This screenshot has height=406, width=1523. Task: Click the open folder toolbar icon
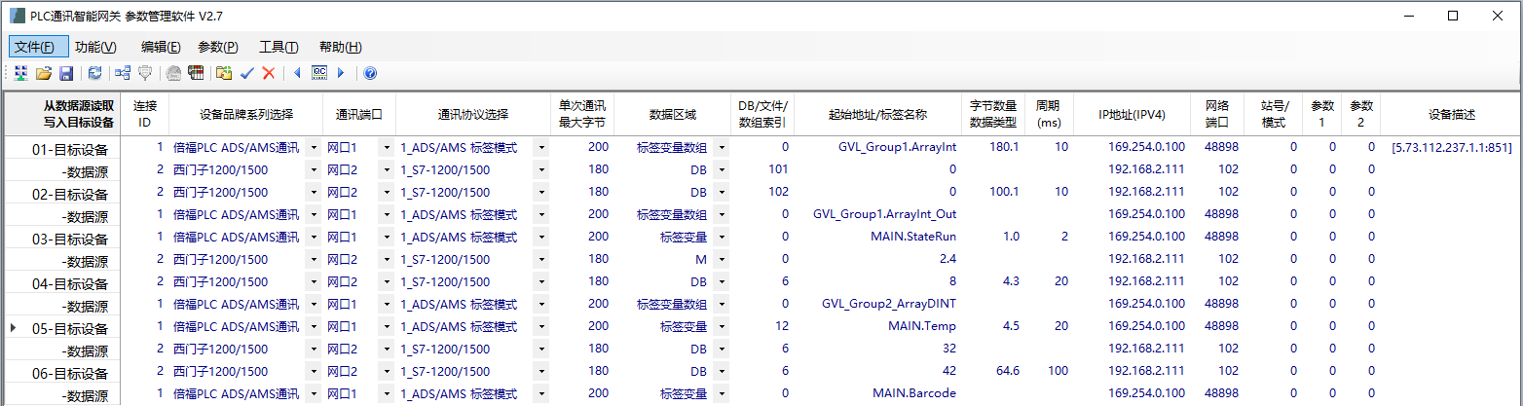tap(44, 73)
